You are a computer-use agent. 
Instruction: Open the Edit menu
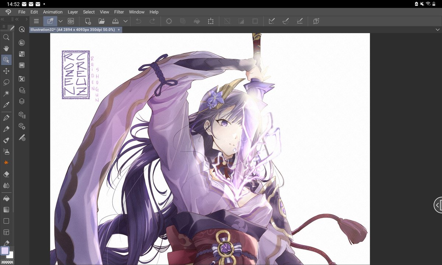34,12
